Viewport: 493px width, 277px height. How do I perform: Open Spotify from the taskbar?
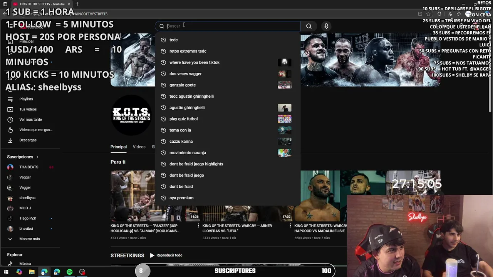point(69,272)
